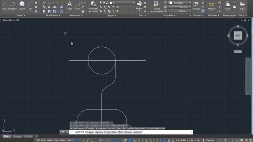Screen dimensions: 253x142
Task: Click Copier les propriétés
Action: [x=157, y=6]
